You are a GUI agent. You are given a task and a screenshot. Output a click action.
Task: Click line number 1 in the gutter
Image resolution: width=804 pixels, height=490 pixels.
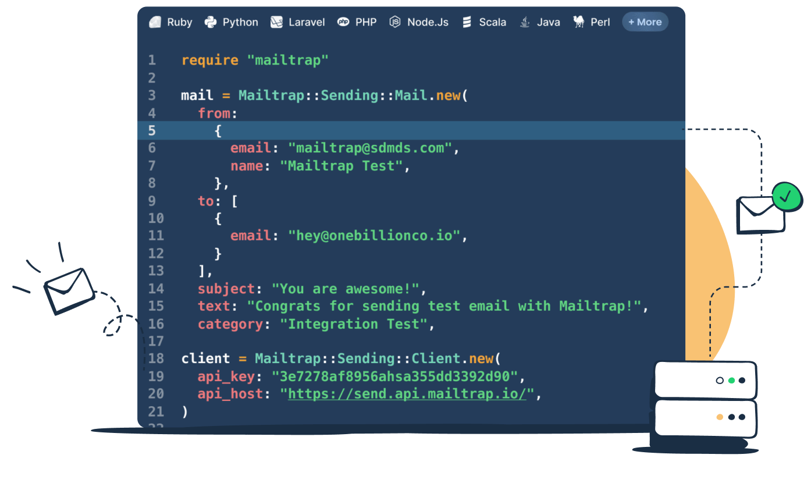click(152, 60)
